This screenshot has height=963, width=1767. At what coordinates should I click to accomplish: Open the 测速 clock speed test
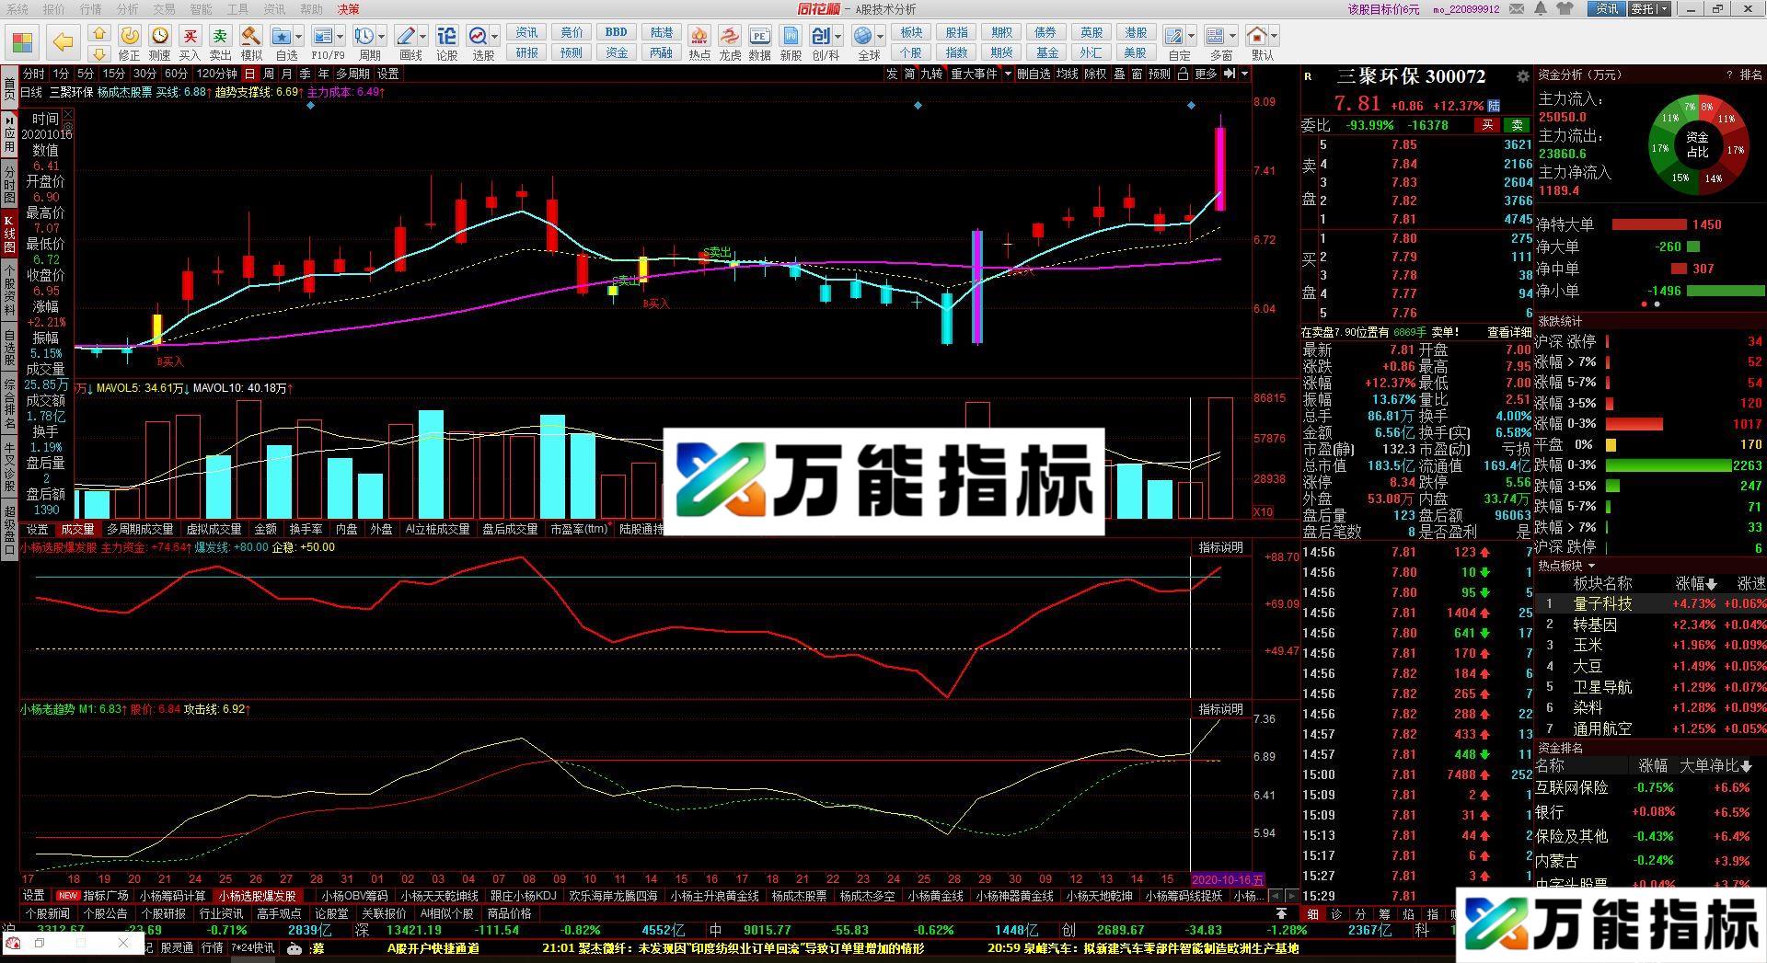[160, 42]
